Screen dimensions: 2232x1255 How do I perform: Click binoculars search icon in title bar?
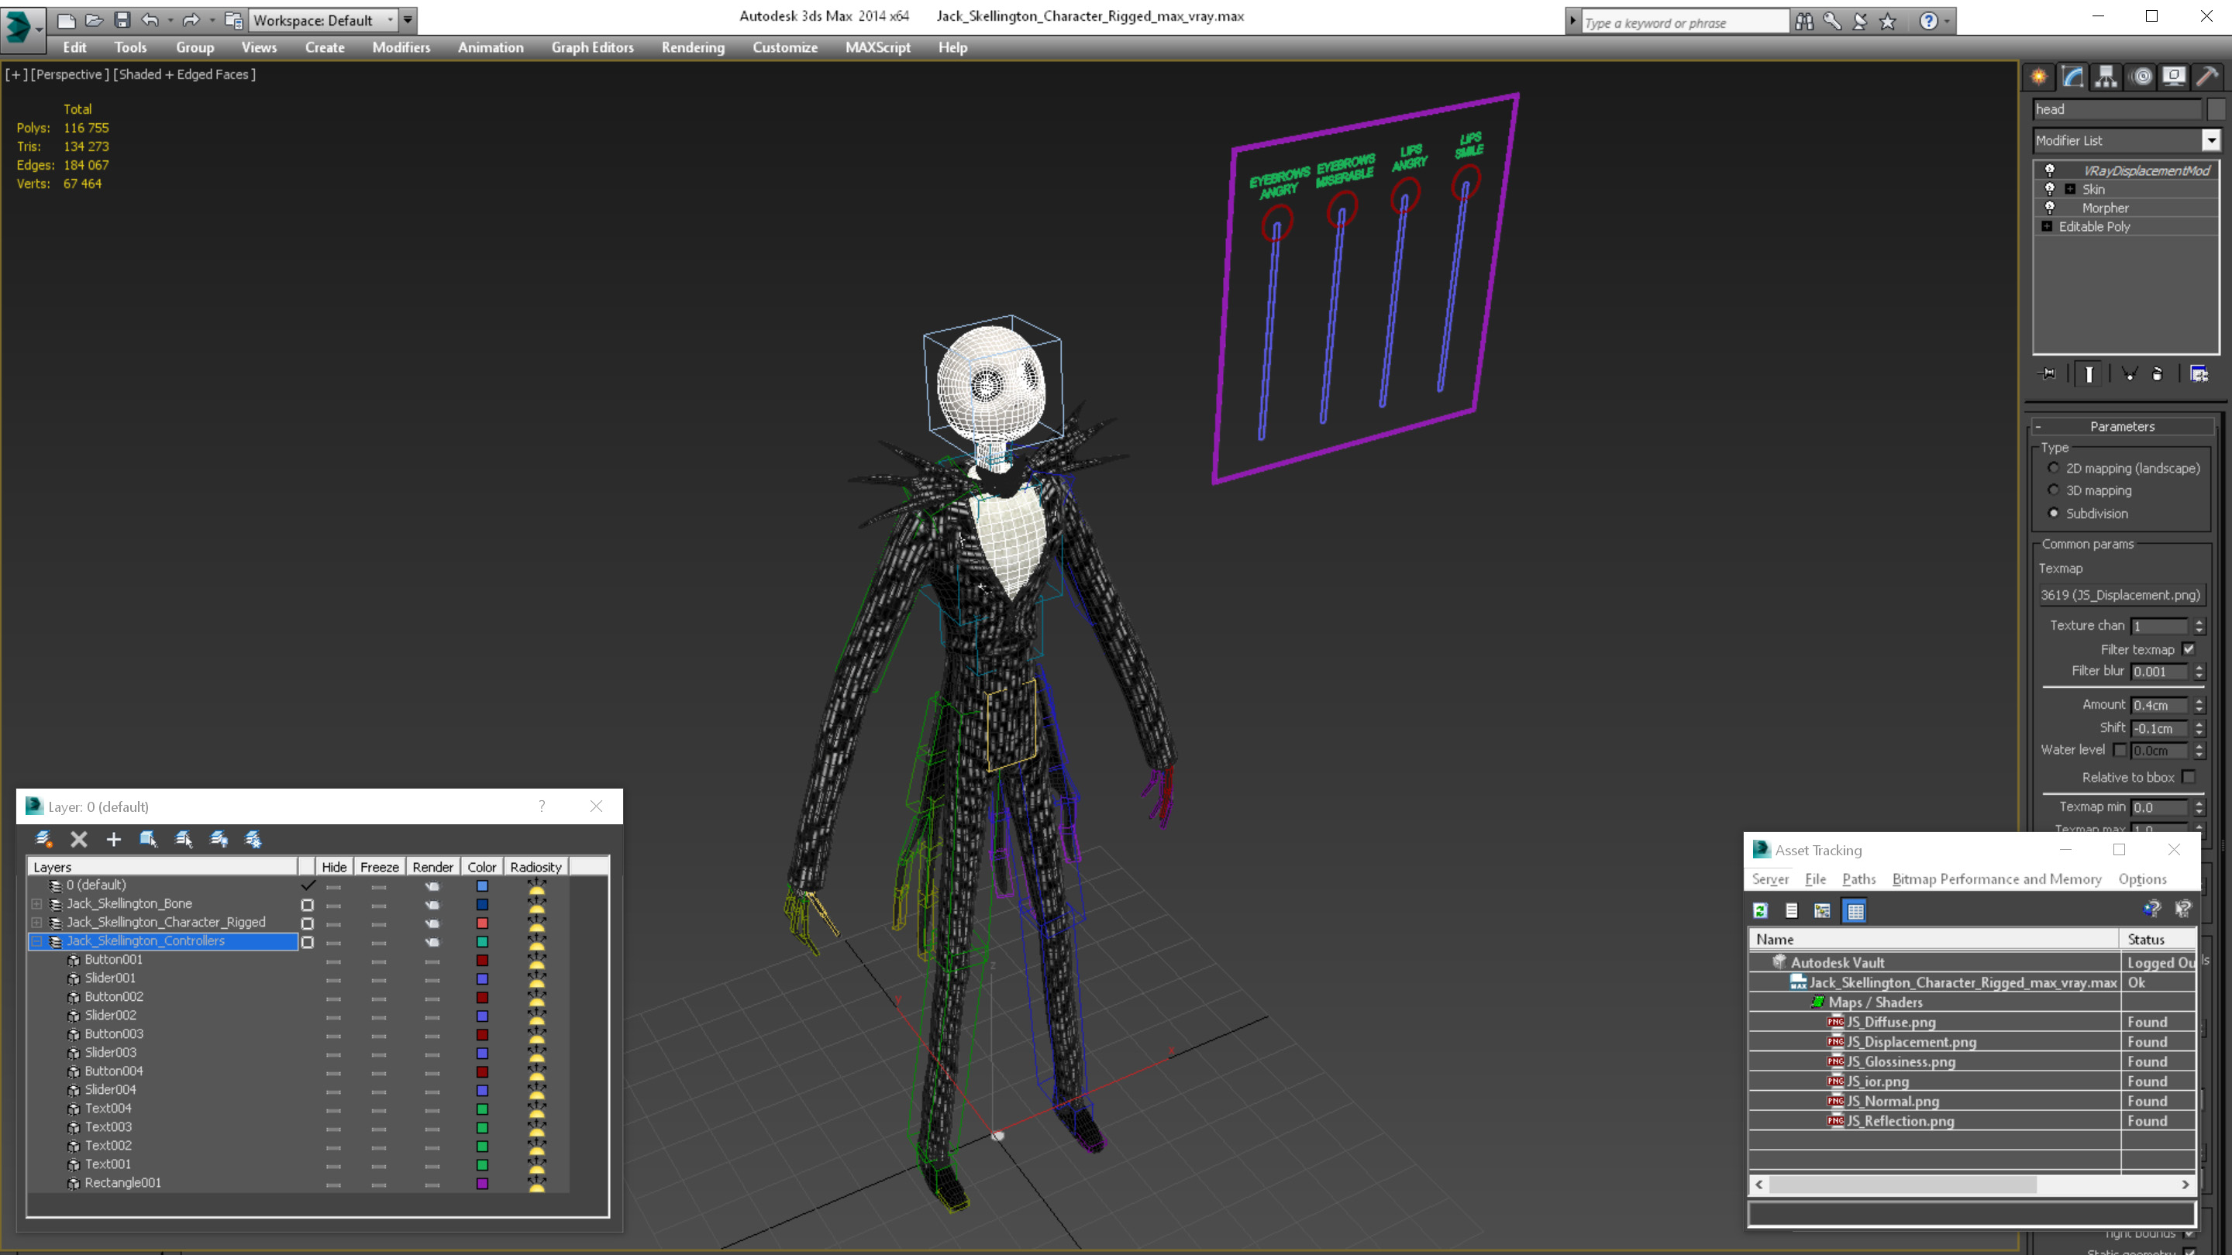point(1804,22)
